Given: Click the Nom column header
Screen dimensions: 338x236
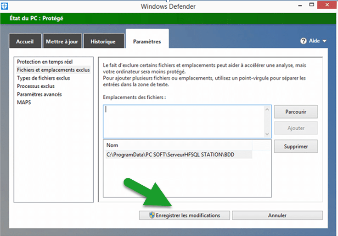Looking at the screenshot, I should coord(178,145).
